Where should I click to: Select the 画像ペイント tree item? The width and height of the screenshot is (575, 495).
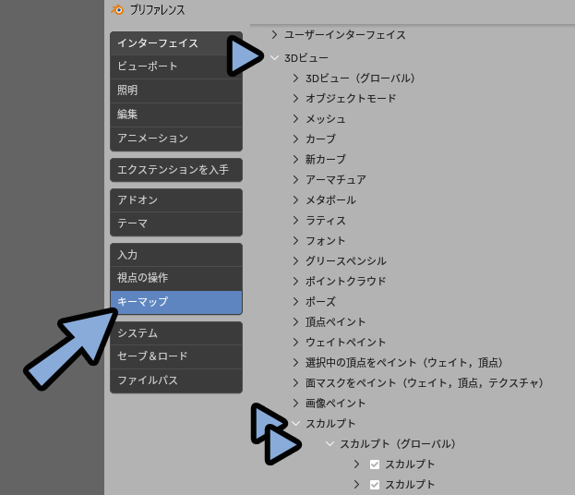pyautogui.click(x=335, y=404)
